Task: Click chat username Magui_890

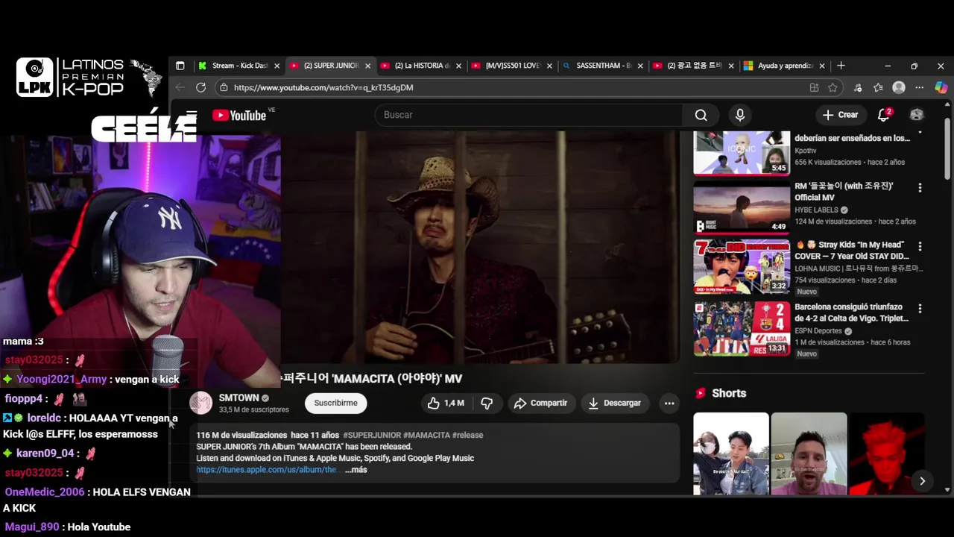Action: pos(32,527)
